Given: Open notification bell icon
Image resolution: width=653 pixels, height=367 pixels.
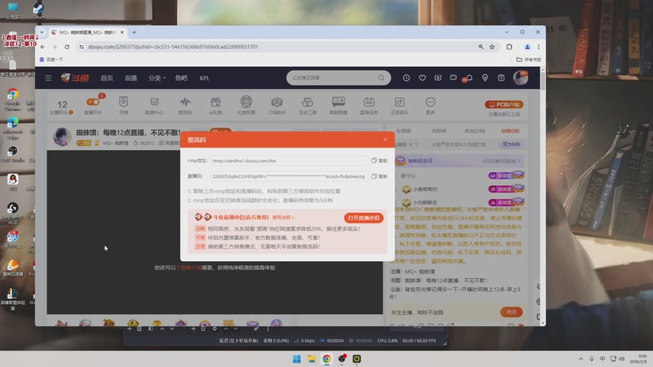Looking at the screenshot, I should tap(469, 77).
